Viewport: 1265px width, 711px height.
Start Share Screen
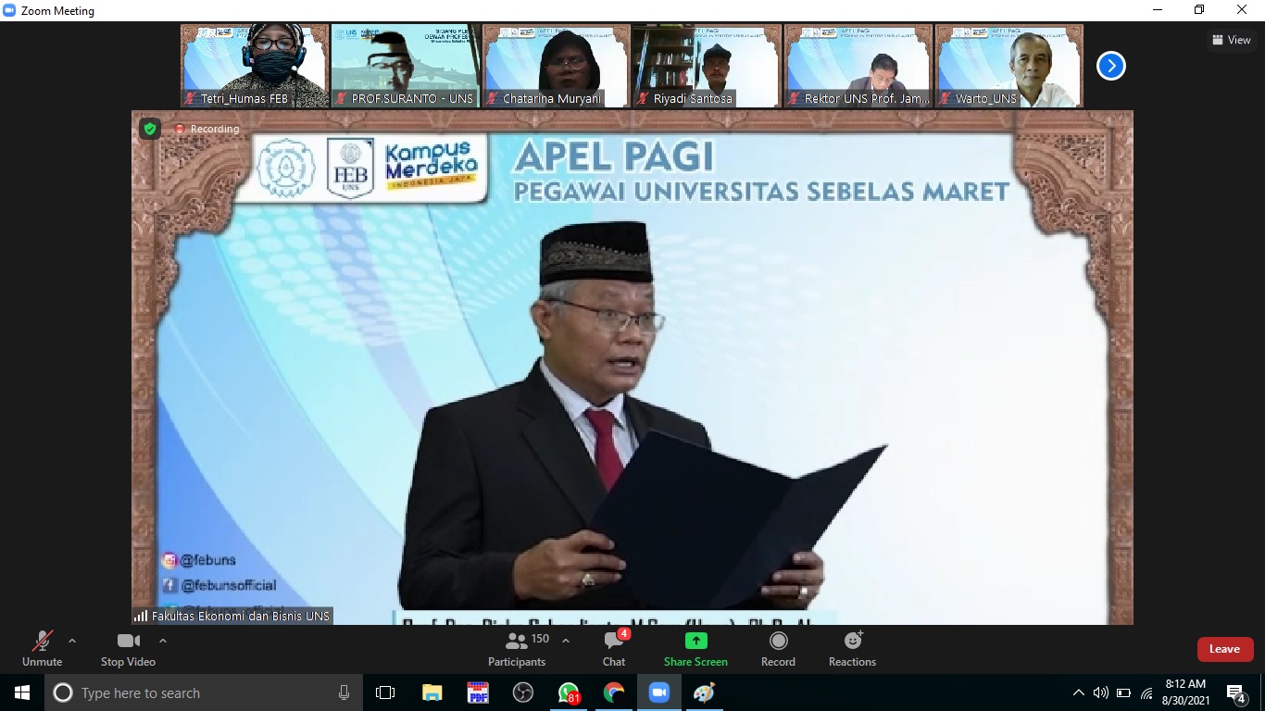695,649
